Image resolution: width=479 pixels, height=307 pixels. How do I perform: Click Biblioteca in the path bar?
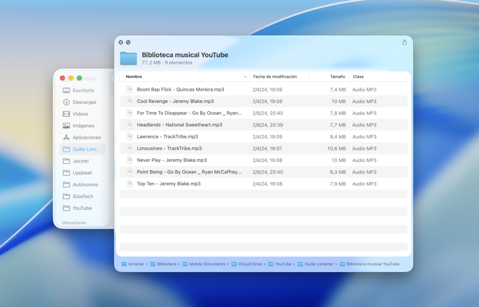point(163,264)
